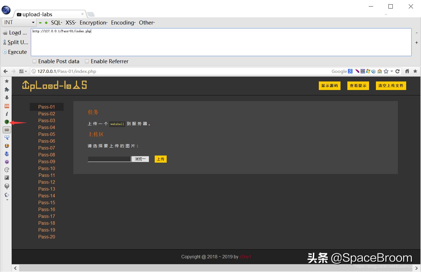Enable Post data option
Image resolution: width=421 pixels, height=272 pixels.
click(34, 61)
